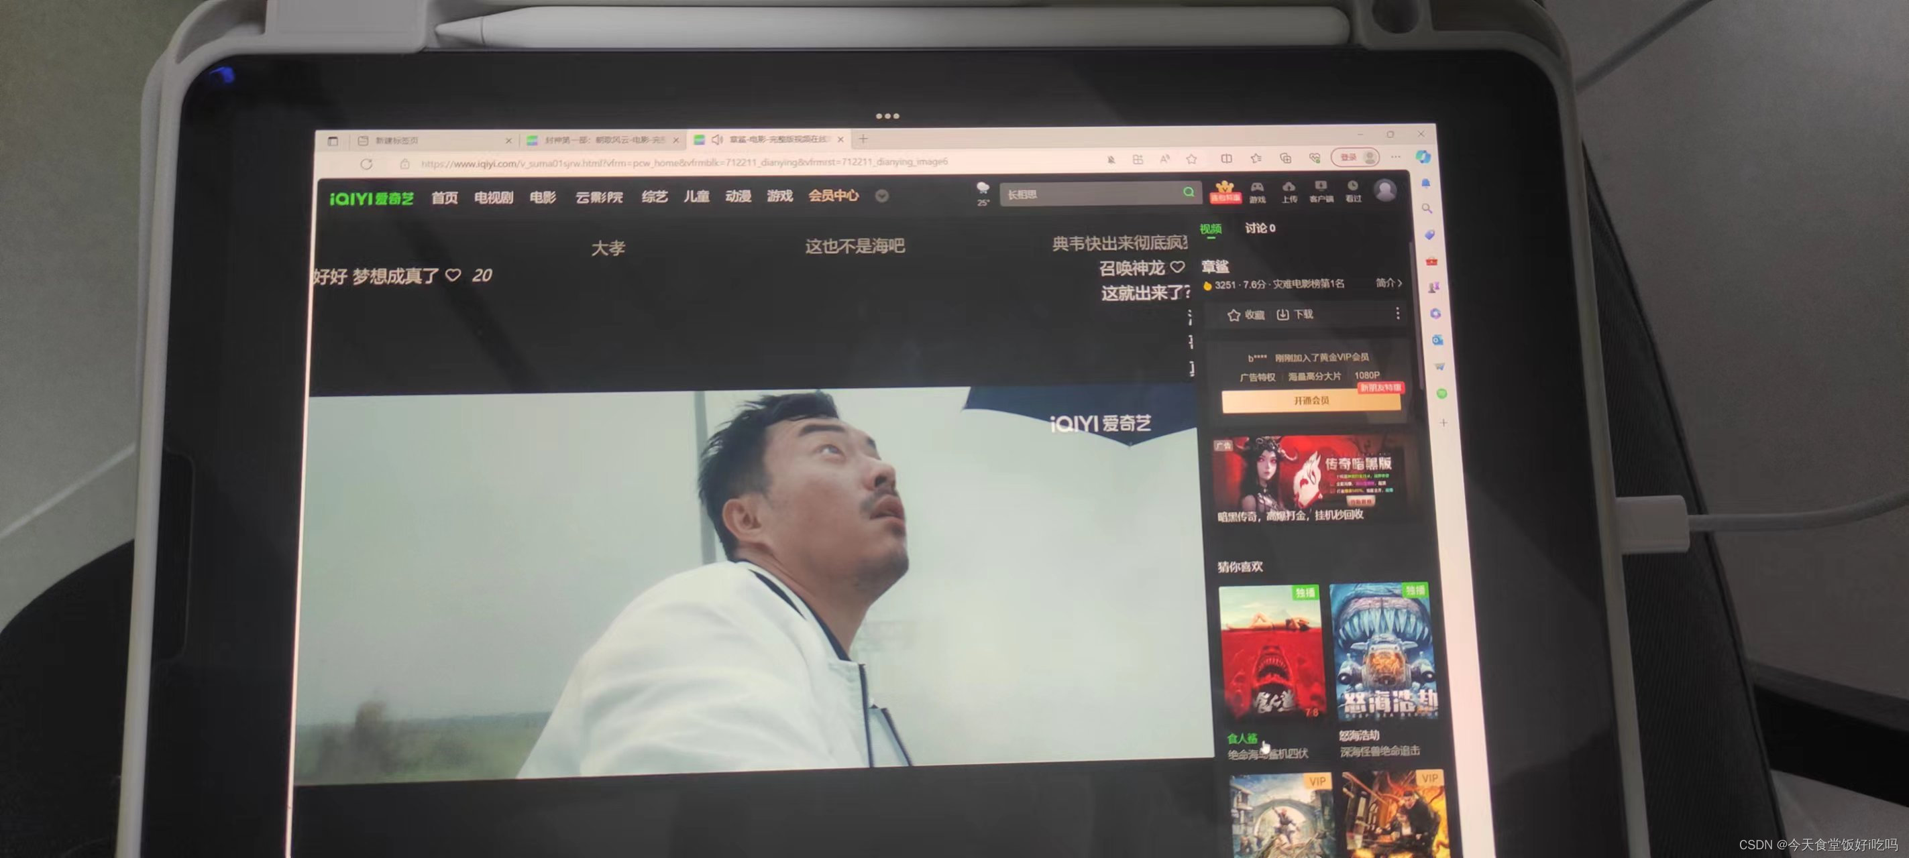Image resolution: width=1909 pixels, height=858 pixels.
Task: Expand the navigation more-categories dropdown arrow
Action: 881,196
